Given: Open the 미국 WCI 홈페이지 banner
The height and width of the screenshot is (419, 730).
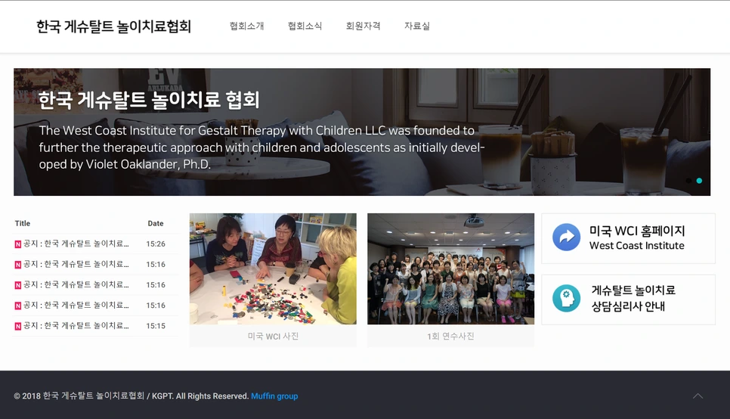Looking at the screenshot, I should 628,238.
